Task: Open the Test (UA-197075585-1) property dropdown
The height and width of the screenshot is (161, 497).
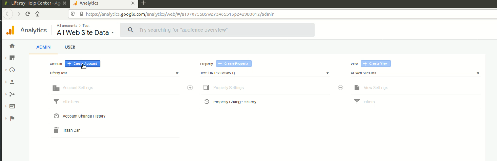Action: 265,73
